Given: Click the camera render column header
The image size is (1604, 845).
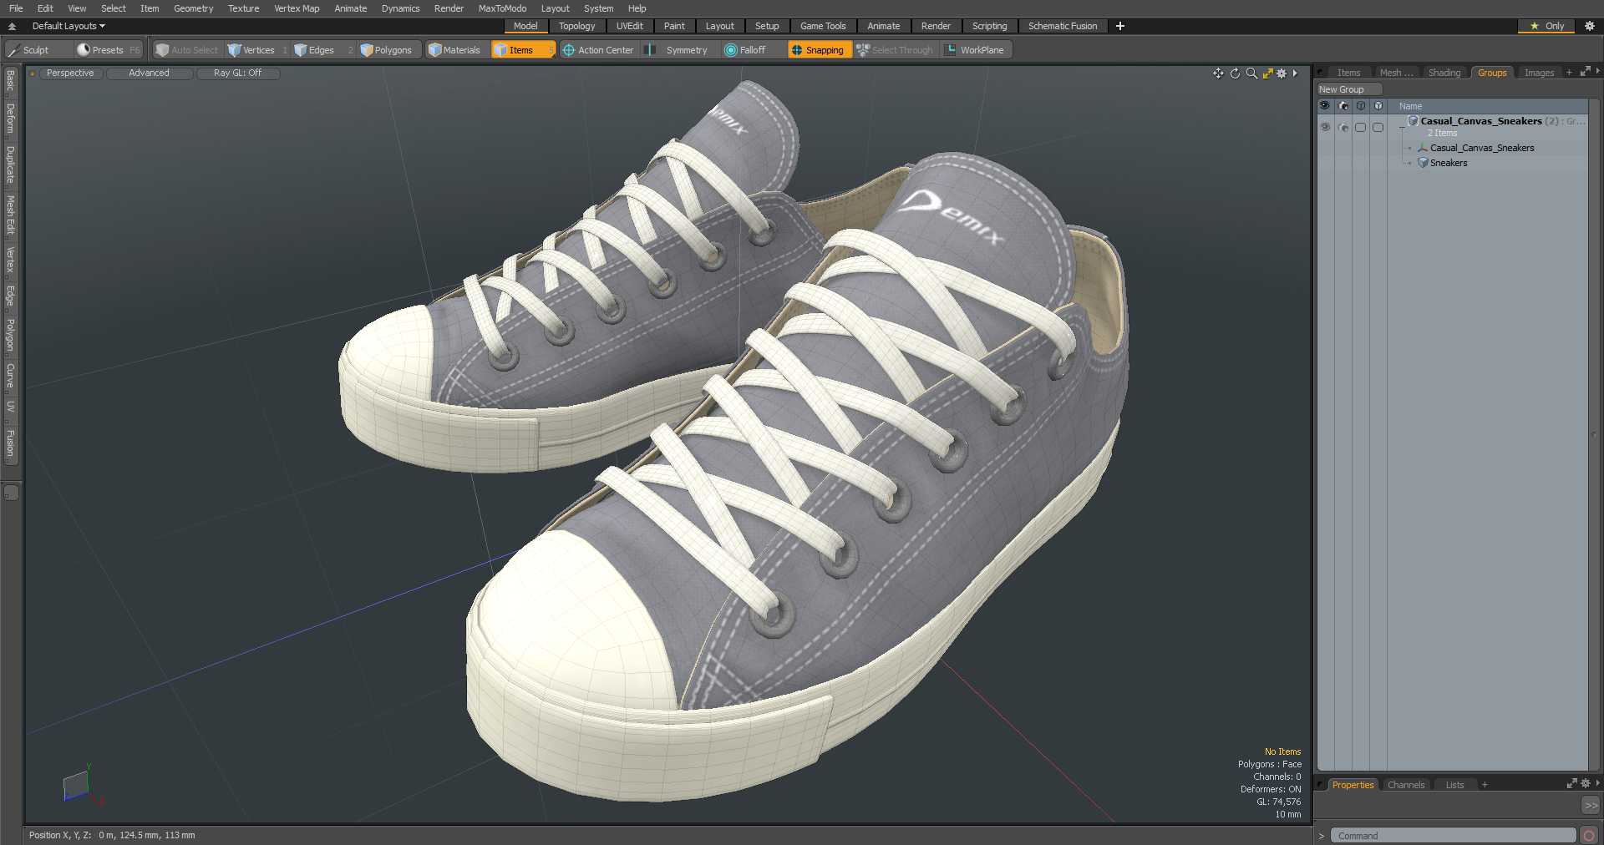Looking at the screenshot, I should pyautogui.click(x=1343, y=106).
